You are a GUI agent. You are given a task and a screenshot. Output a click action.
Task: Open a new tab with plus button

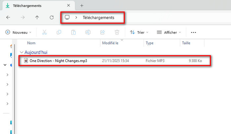(82, 6)
